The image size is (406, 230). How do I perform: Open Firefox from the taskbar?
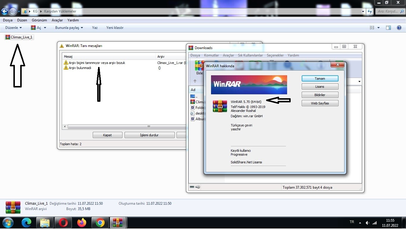[x=81, y=223]
